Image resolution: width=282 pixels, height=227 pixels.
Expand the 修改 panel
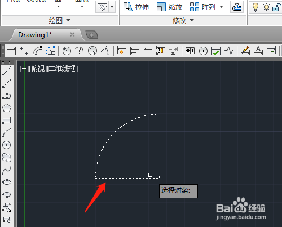[183, 20]
